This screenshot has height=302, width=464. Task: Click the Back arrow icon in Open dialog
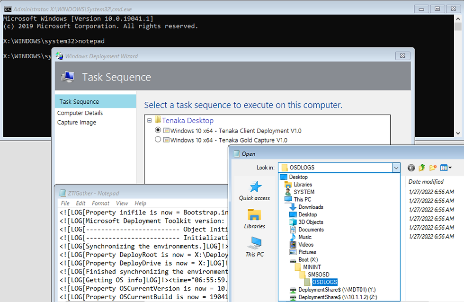(411, 168)
